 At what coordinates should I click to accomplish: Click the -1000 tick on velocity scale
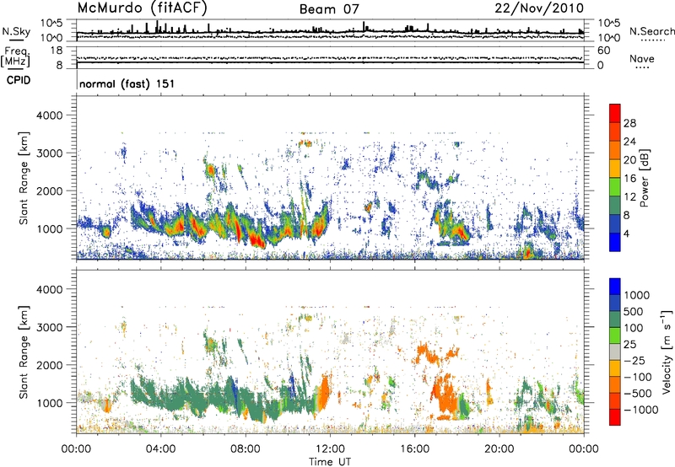tap(641, 410)
